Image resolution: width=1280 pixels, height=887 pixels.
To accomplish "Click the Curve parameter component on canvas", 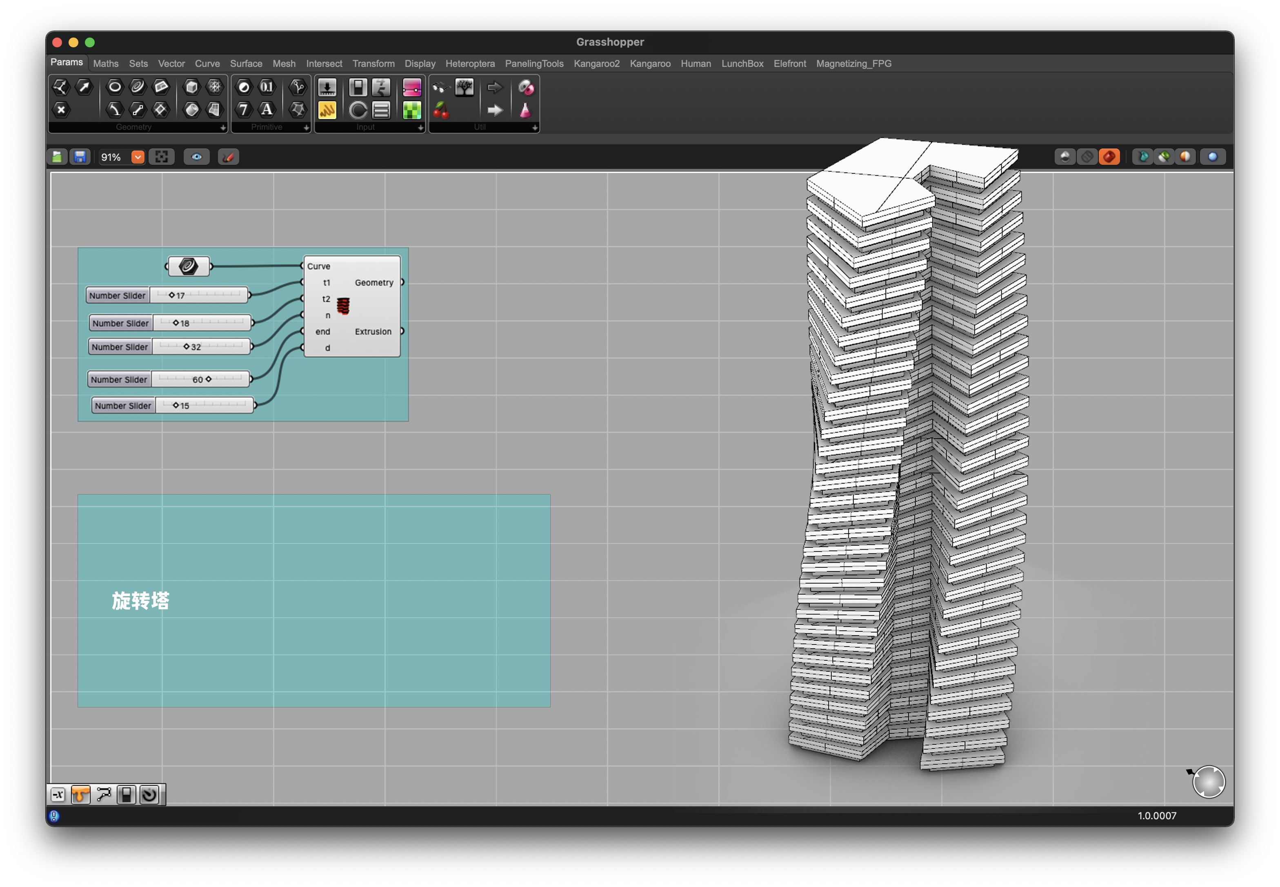I will point(188,266).
